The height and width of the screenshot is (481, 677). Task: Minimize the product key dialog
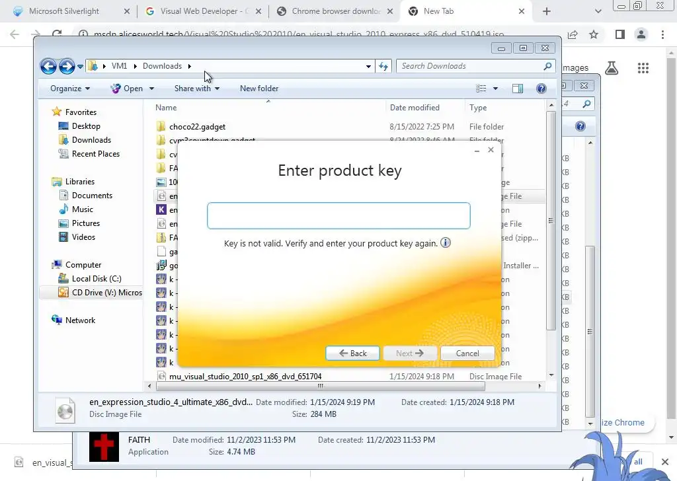click(477, 150)
